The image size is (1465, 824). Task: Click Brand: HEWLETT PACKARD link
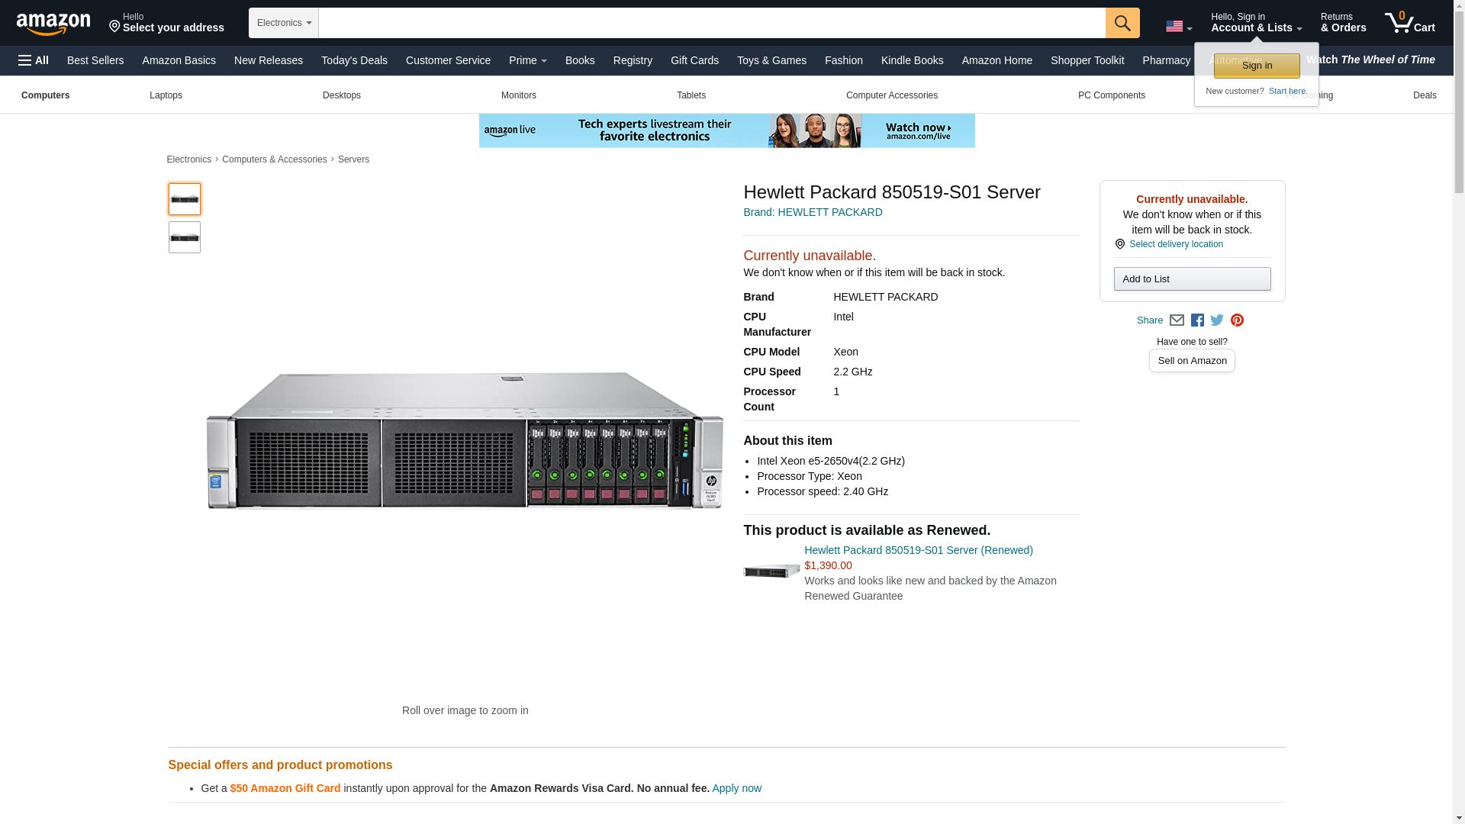pyautogui.click(x=813, y=212)
